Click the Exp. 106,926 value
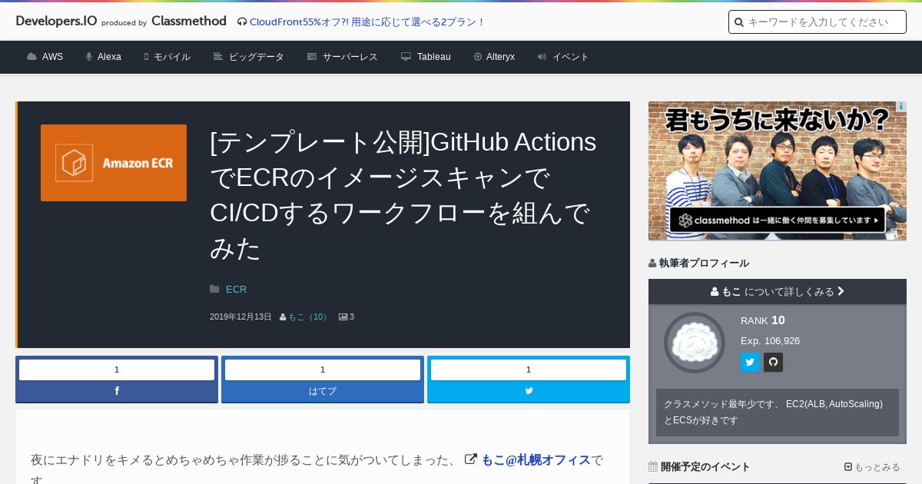Viewport: 922px width, 484px height. click(770, 340)
